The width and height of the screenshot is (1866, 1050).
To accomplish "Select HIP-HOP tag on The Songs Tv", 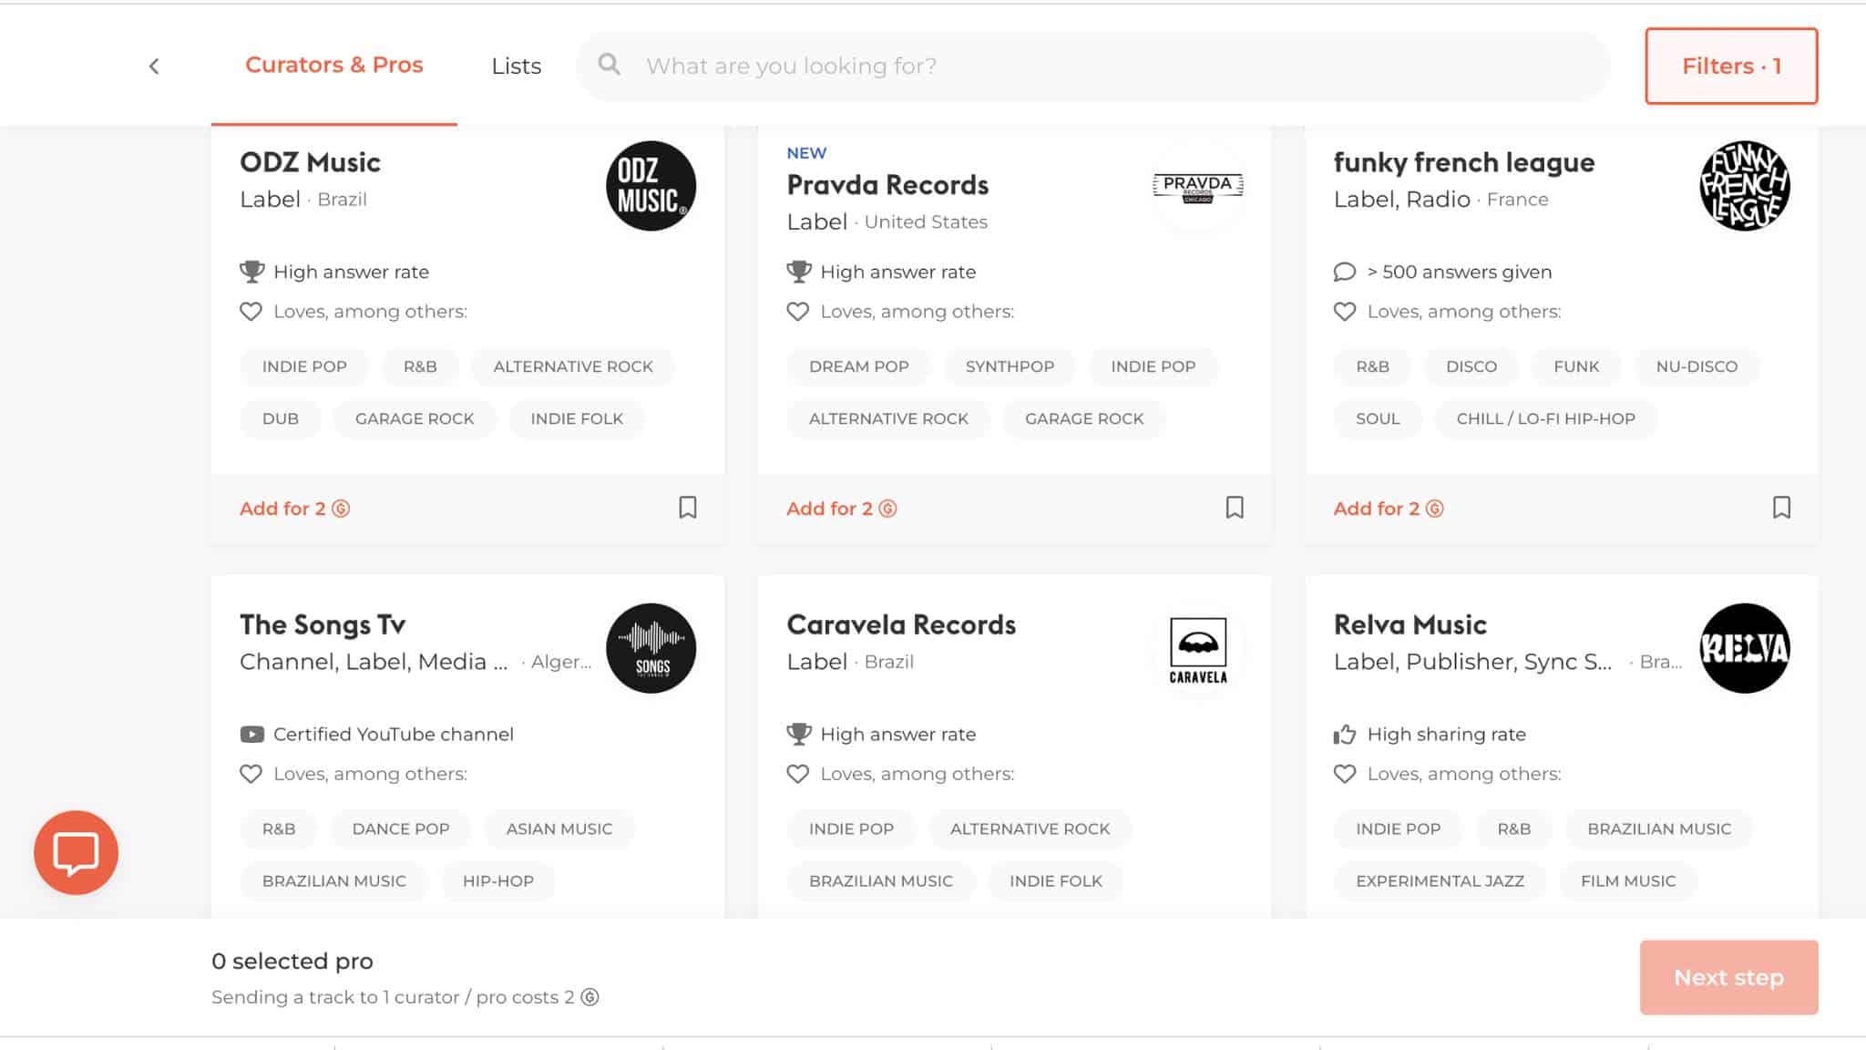I will point(498,880).
